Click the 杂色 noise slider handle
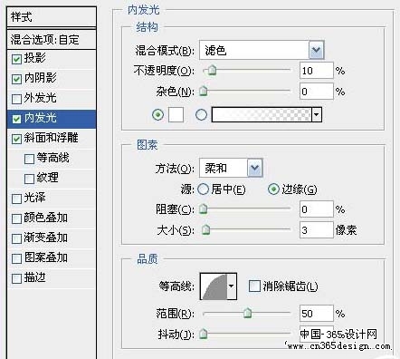 [204, 91]
